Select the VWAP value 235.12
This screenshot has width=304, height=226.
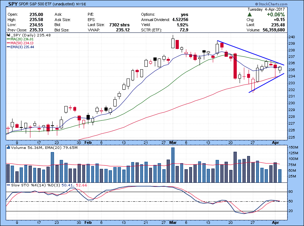coord(123,30)
